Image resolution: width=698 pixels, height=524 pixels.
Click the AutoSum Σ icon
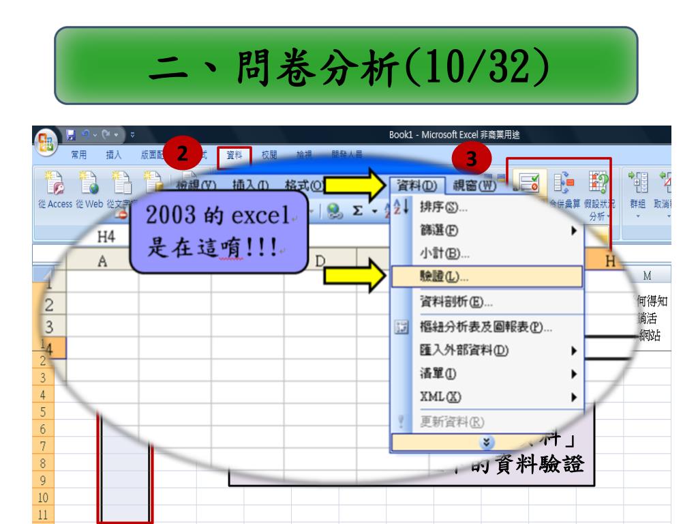pyautogui.click(x=357, y=211)
